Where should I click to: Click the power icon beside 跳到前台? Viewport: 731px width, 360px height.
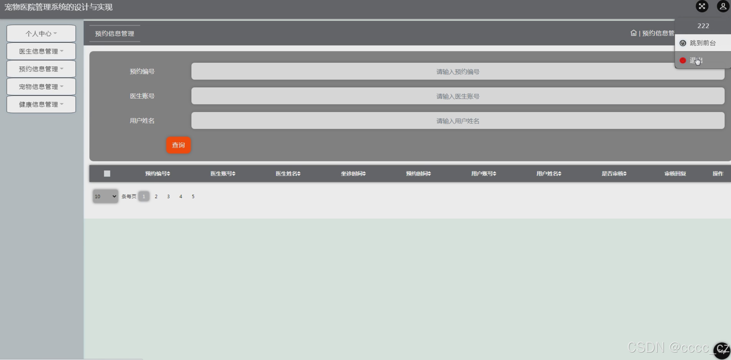click(x=683, y=43)
